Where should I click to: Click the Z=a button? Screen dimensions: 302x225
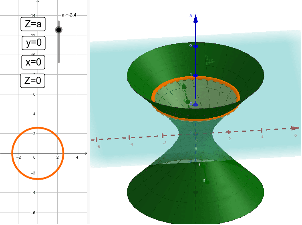click(33, 24)
